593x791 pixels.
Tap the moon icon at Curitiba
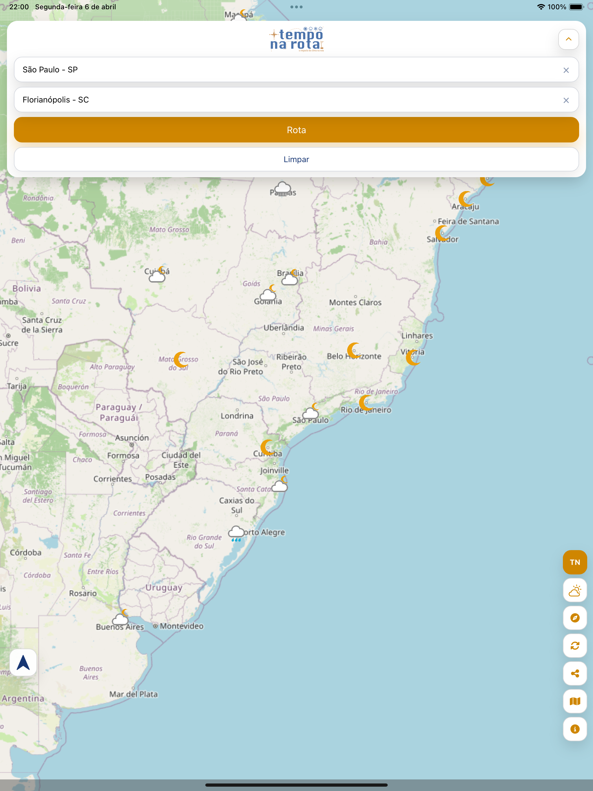pos(268,447)
